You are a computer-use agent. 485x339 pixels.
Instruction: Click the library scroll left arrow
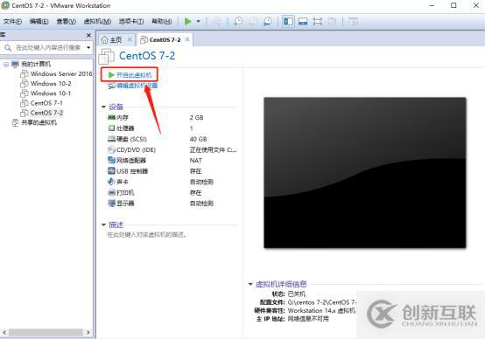tap(4, 333)
